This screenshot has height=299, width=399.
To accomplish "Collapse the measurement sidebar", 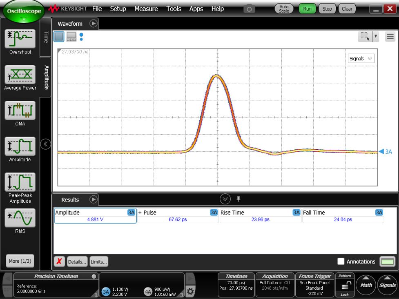I will point(46,144).
